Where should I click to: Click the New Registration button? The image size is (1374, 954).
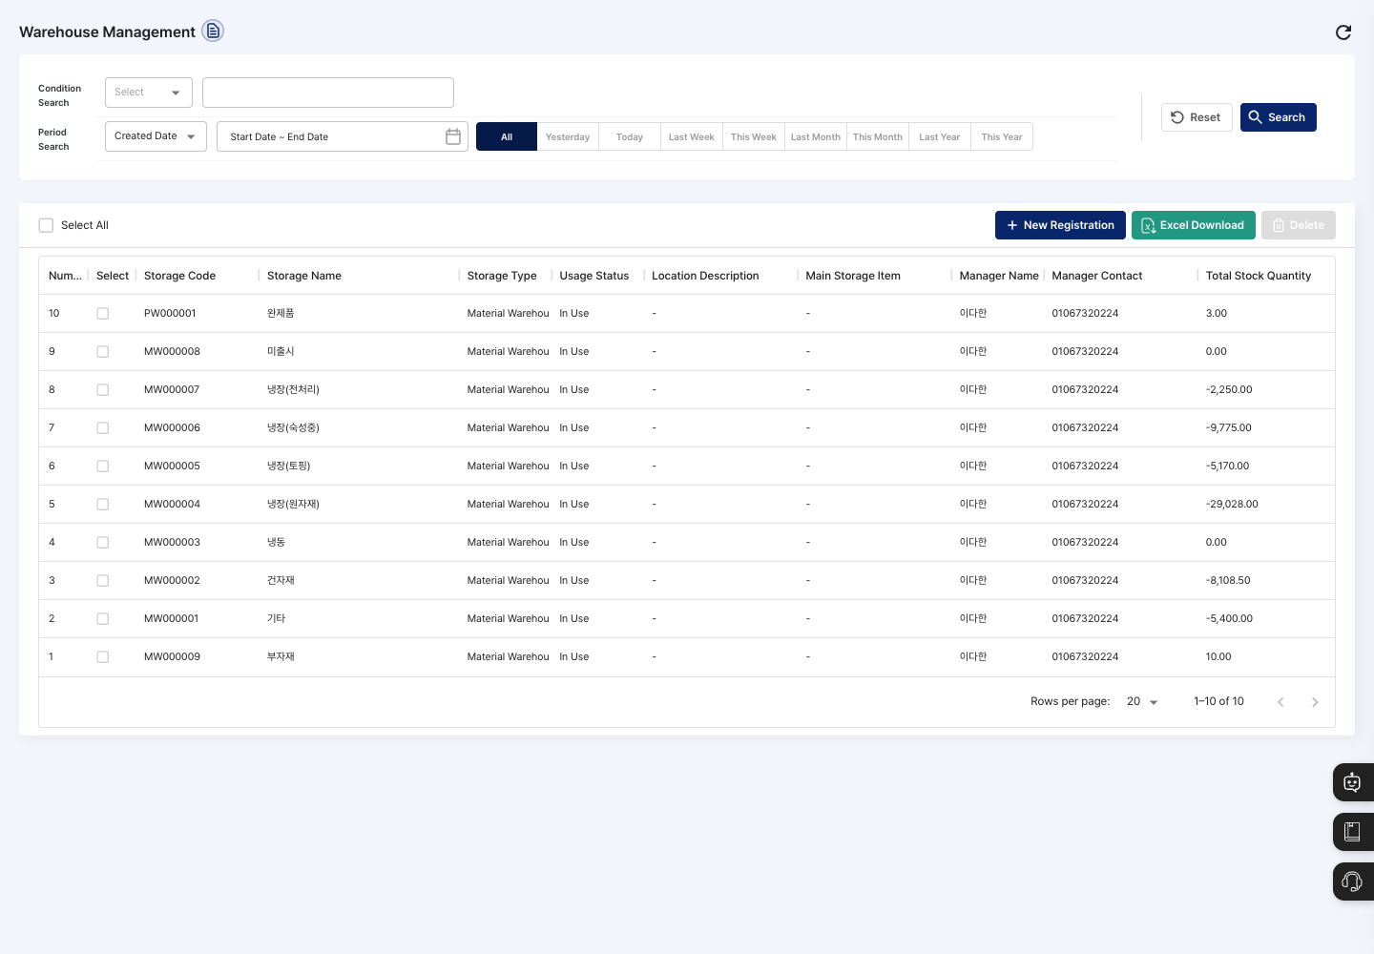pyautogui.click(x=1060, y=225)
